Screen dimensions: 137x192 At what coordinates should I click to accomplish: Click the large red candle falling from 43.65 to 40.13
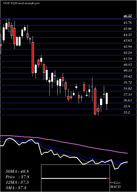tap(33, 57)
